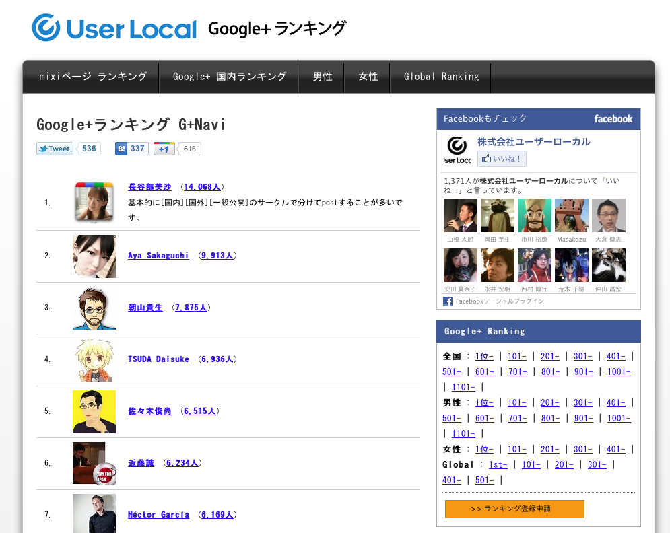Open 朝山貴生 profile link
The image size is (670, 533).
tap(145, 308)
